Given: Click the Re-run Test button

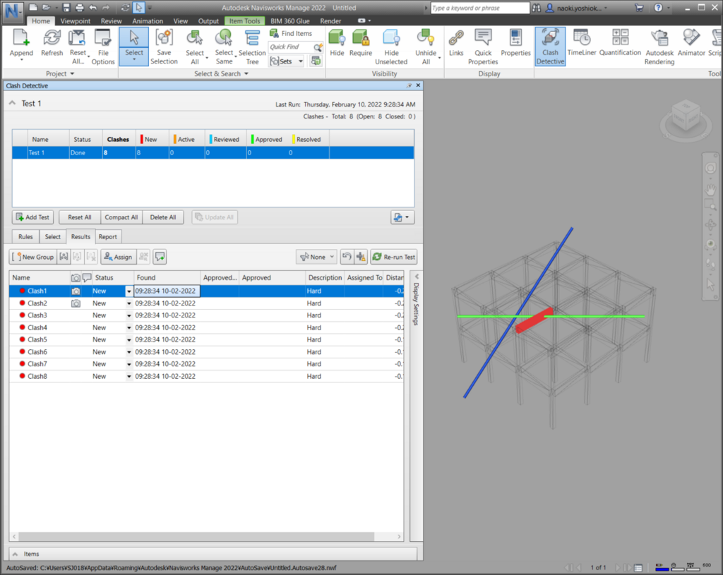Looking at the screenshot, I should pyautogui.click(x=394, y=257).
